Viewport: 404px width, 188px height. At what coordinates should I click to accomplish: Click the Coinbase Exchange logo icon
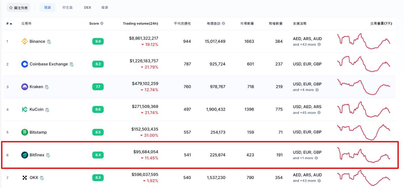pyautogui.click(x=25, y=64)
